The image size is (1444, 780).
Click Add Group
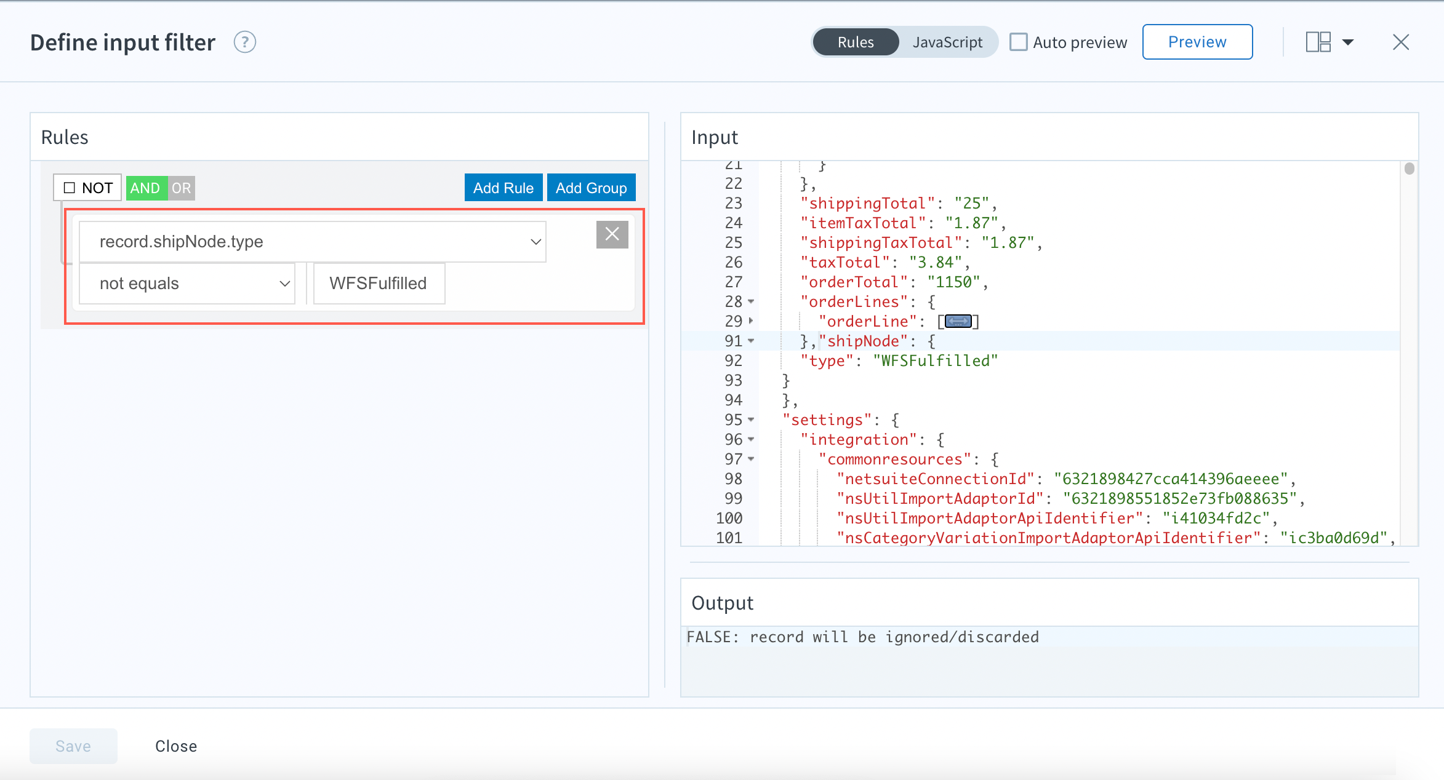click(x=591, y=188)
